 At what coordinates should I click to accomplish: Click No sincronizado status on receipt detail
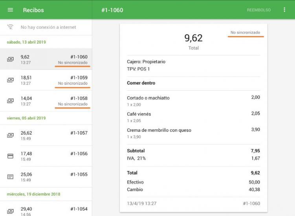tap(245, 33)
